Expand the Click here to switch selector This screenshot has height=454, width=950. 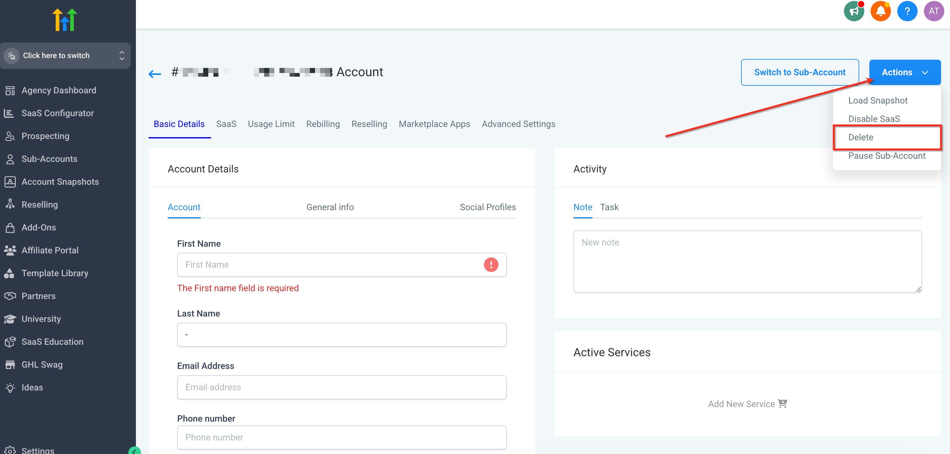[65, 56]
